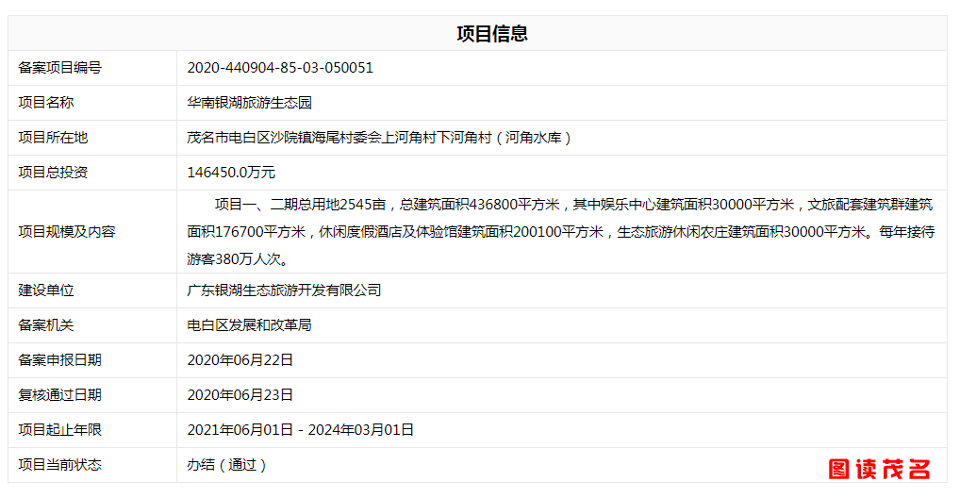960x498 pixels.
Task: Click the status value 办结（通过）
Action: 226,465
